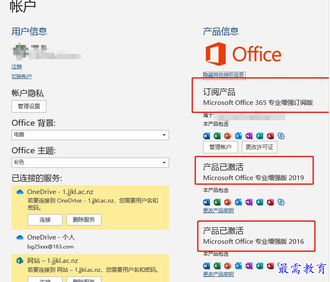
Task: Click the OneDrive - 1.jjkl.ac.nz cloud icon
Action: pos(20,192)
